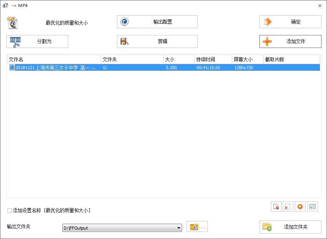The width and height of the screenshot is (327, 239).
Task: Click the 添加文件 button
Action: tap(290, 41)
